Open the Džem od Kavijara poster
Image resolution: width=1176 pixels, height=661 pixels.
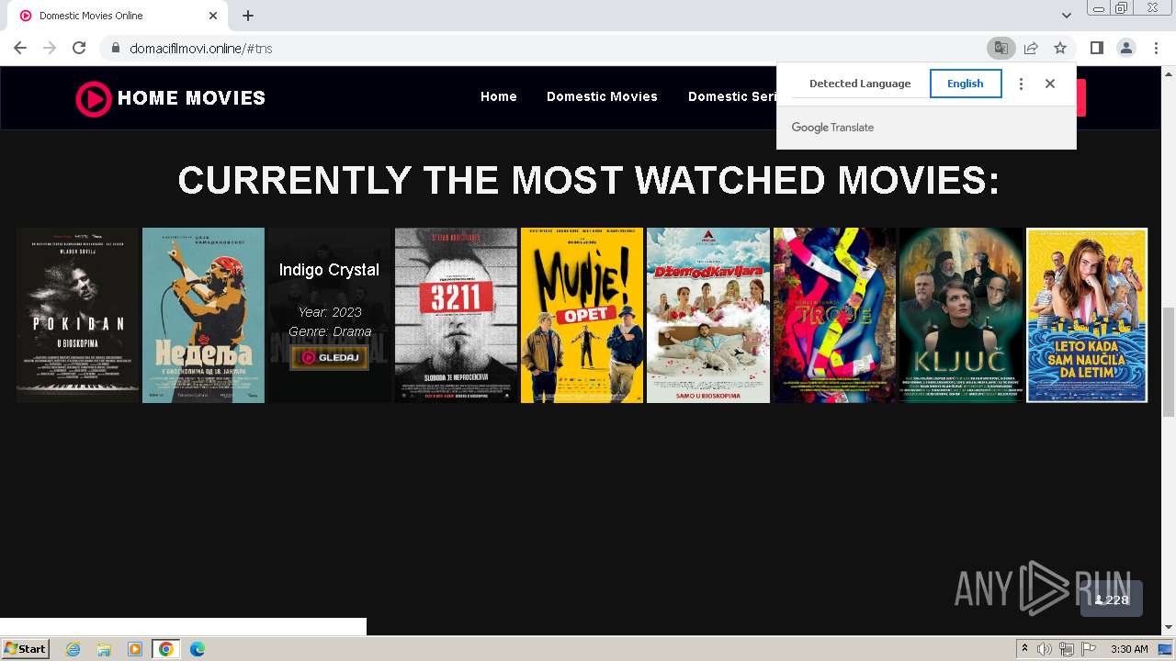pyautogui.click(x=708, y=315)
